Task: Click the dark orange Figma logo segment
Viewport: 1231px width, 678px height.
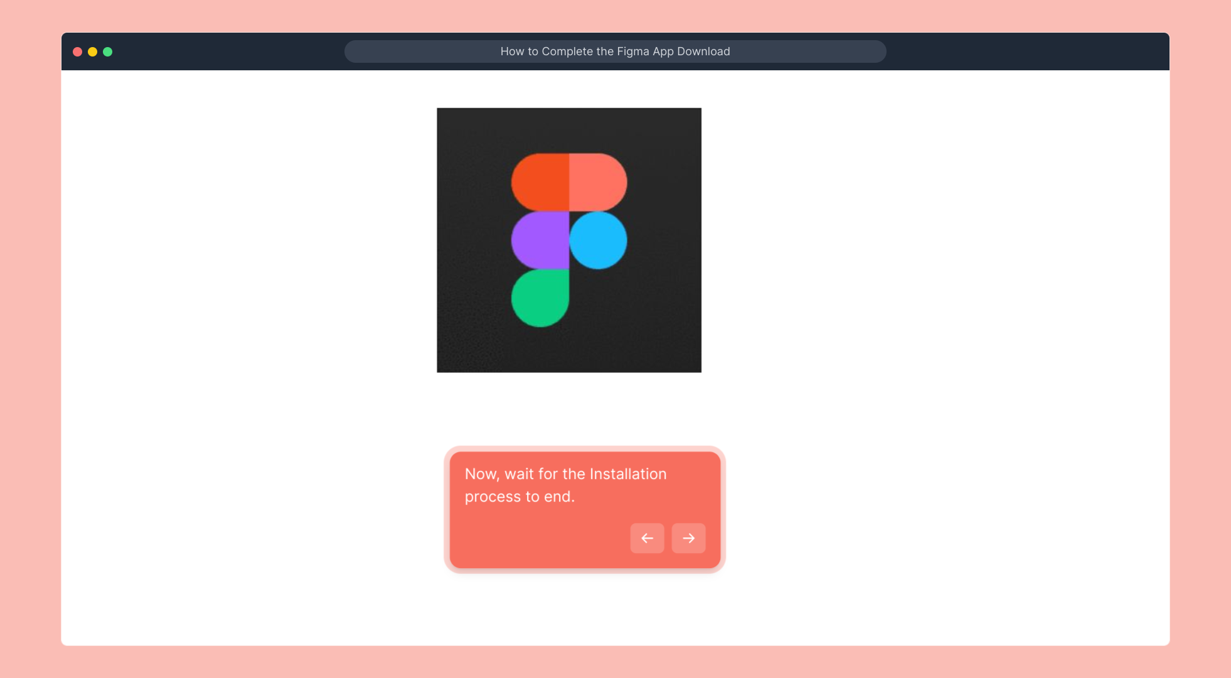Action: tap(541, 182)
